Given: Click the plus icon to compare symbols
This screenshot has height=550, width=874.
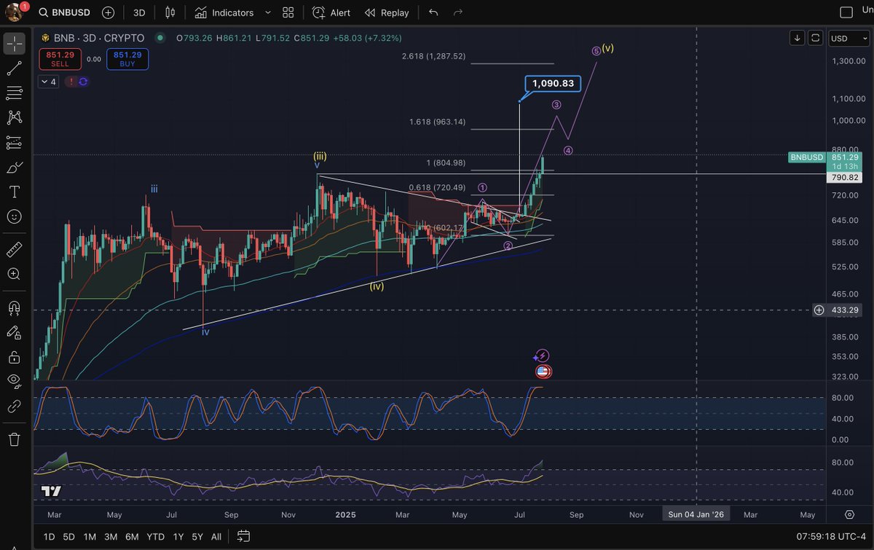Looking at the screenshot, I should pyautogui.click(x=109, y=12).
